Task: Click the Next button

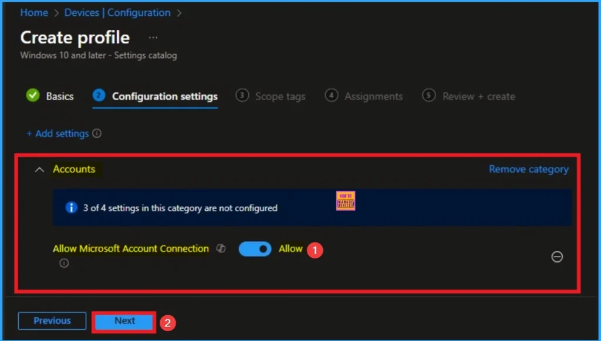Action: click(124, 320)
